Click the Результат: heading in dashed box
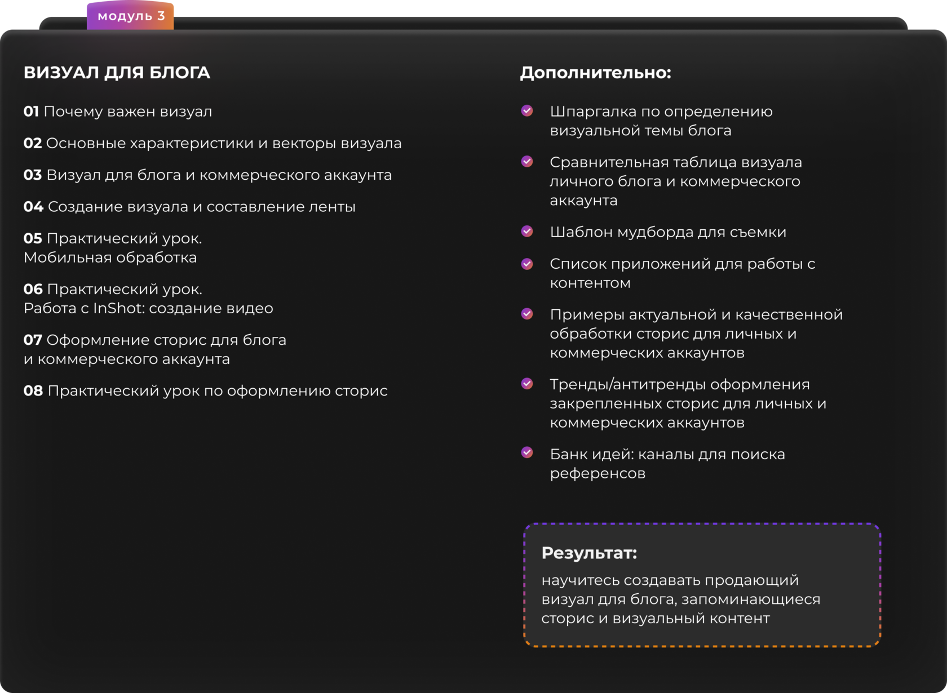 589,553
